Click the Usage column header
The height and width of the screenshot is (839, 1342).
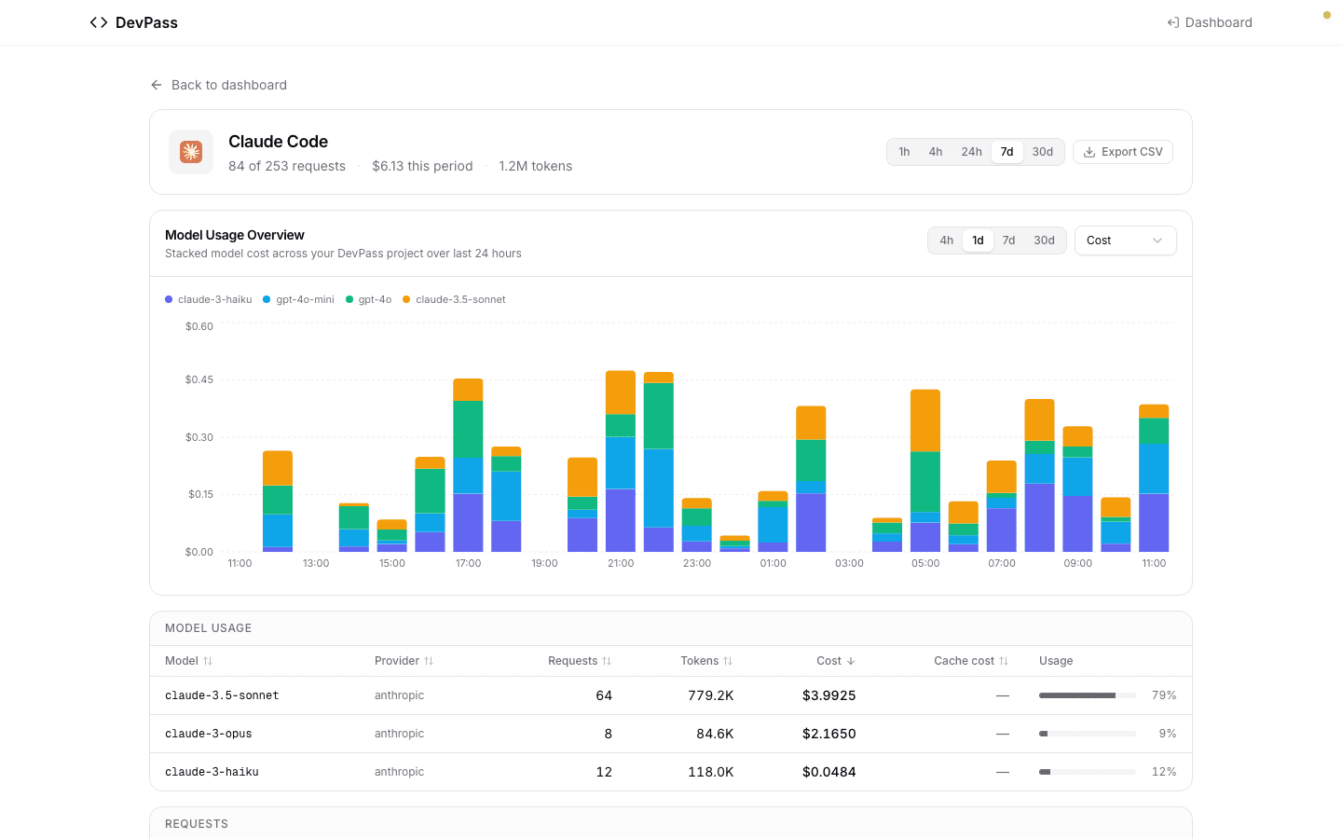(x=1056, y=661)
